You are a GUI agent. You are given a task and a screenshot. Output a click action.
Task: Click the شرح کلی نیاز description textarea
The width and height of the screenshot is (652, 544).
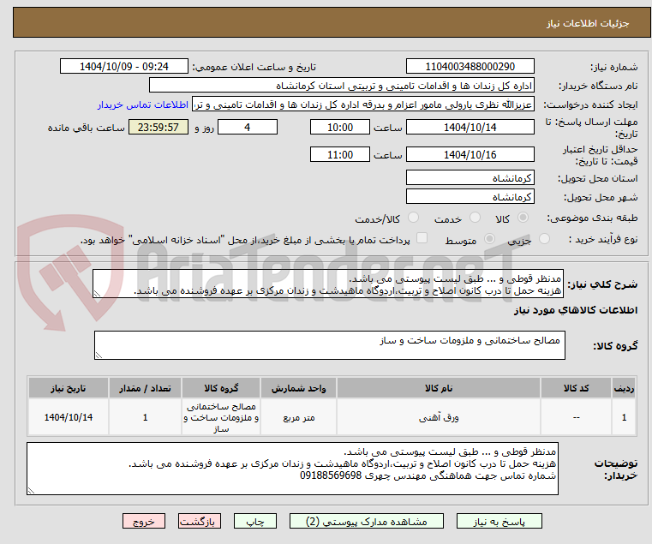click(327, 284)
